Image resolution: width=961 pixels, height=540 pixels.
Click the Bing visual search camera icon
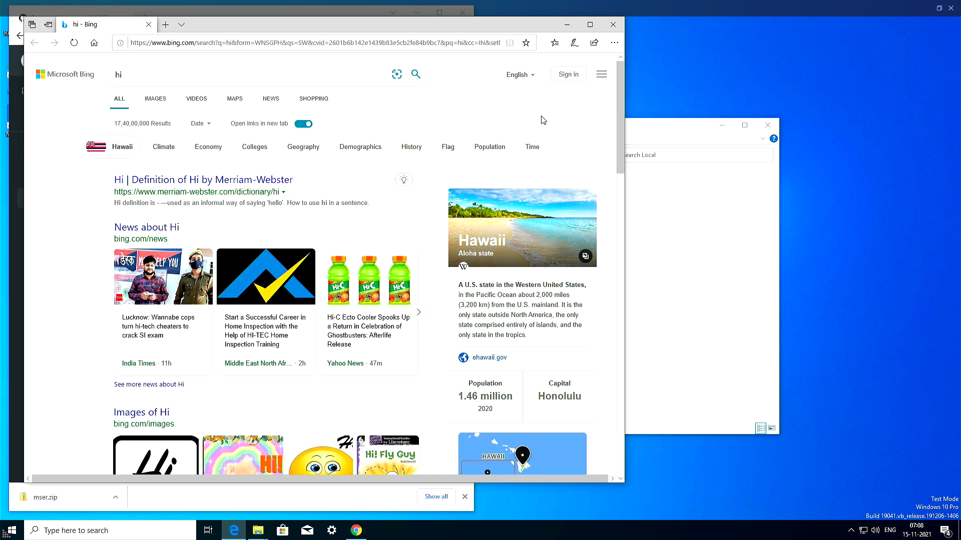click(x=397, y=74)
